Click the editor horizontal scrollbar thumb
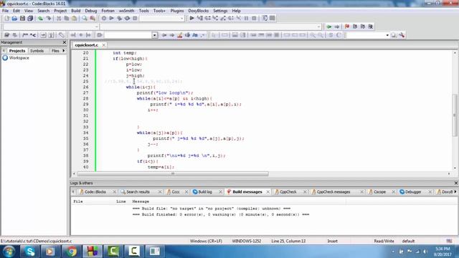Screen dimensions: 459x258 tap(173, 173)
